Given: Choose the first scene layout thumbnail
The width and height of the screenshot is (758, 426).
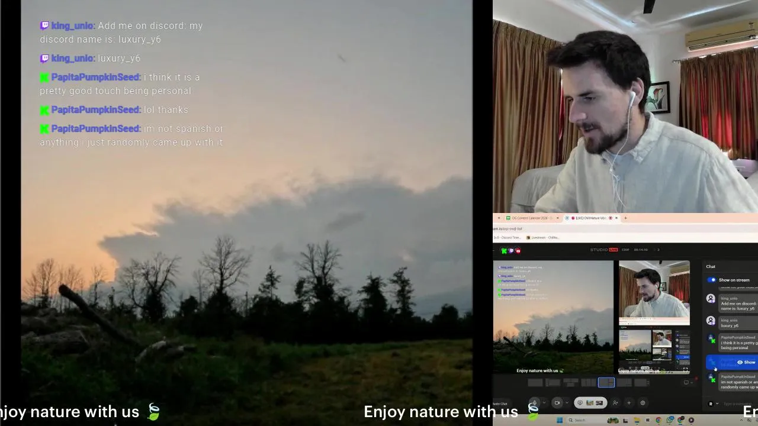Looking at the screenshot, I should click(x=535, y=382).
